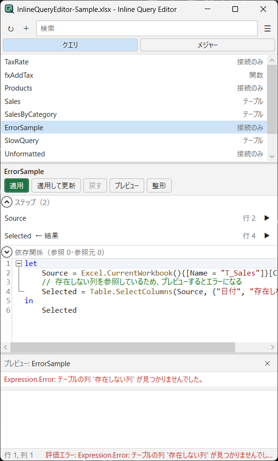This screenshot has height=461, width=278.
Task: Click the 適用 button
Action: (x=17, y=185)
